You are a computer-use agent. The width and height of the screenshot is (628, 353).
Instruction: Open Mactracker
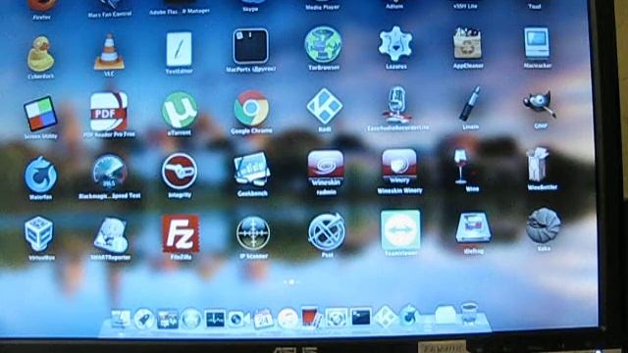(537, 43)
